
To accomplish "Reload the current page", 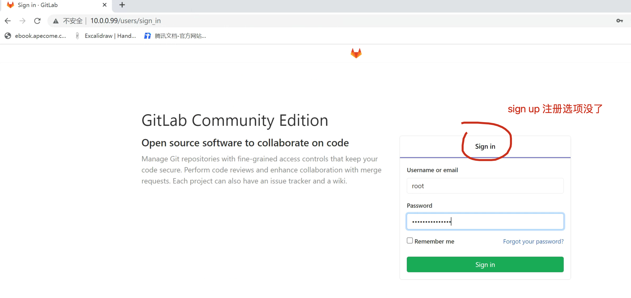I will coord(37,21).
